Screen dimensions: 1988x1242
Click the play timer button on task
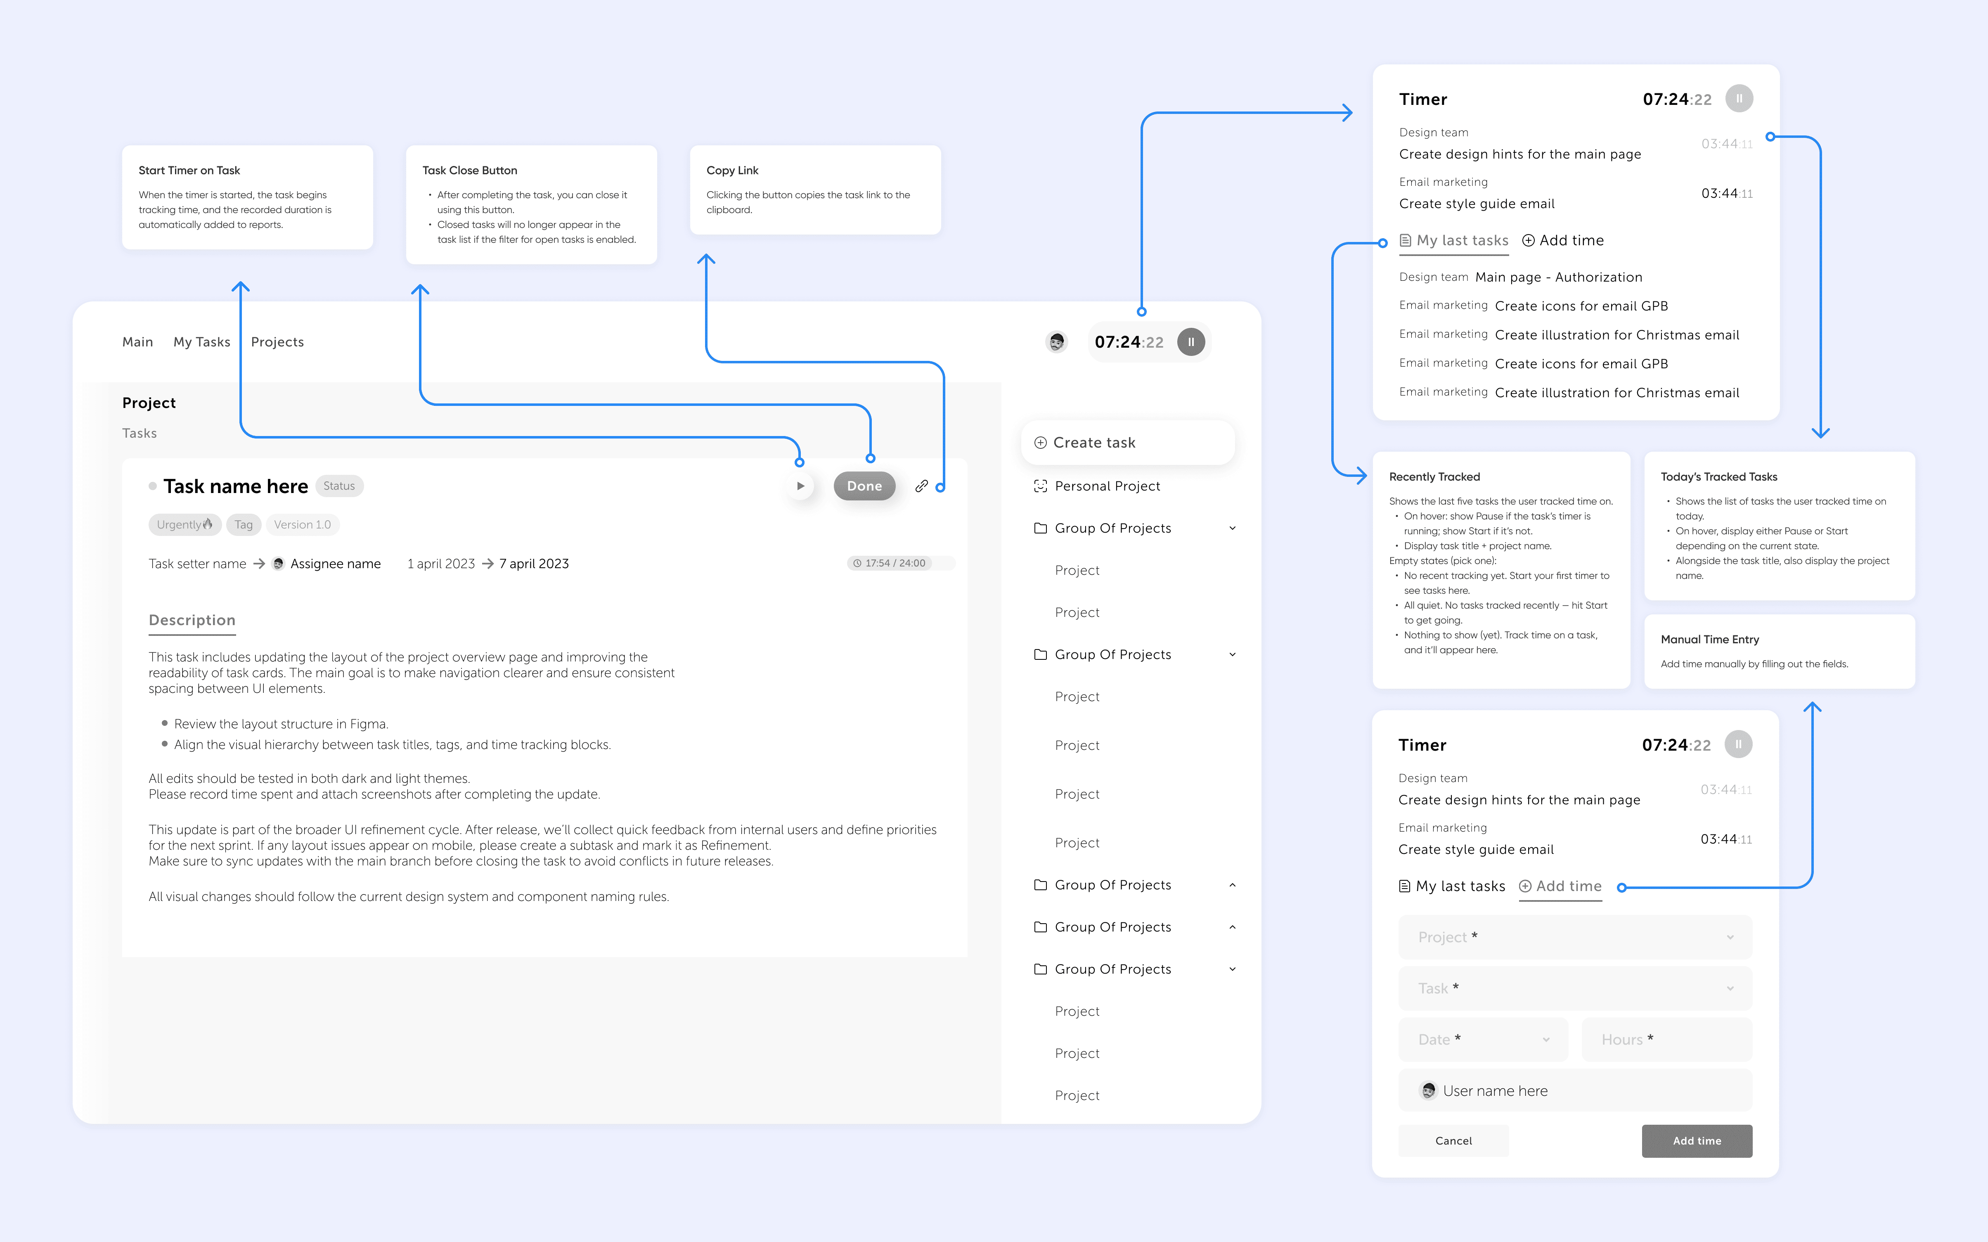pyautogui.click(x=800, y=486)
